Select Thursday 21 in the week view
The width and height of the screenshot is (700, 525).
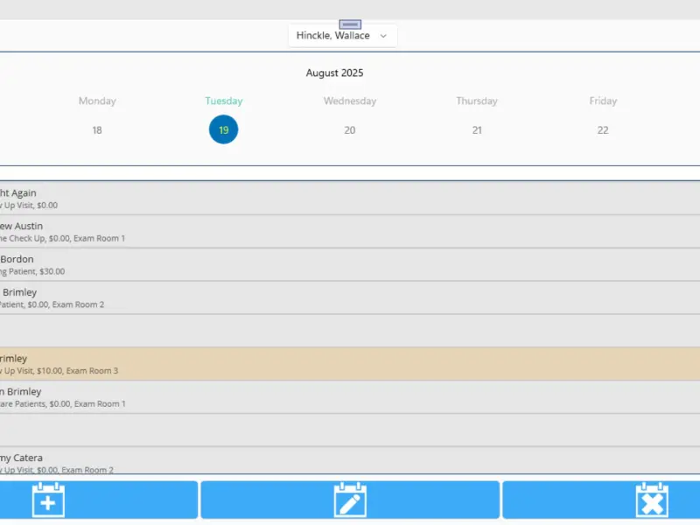coord(477,130)
